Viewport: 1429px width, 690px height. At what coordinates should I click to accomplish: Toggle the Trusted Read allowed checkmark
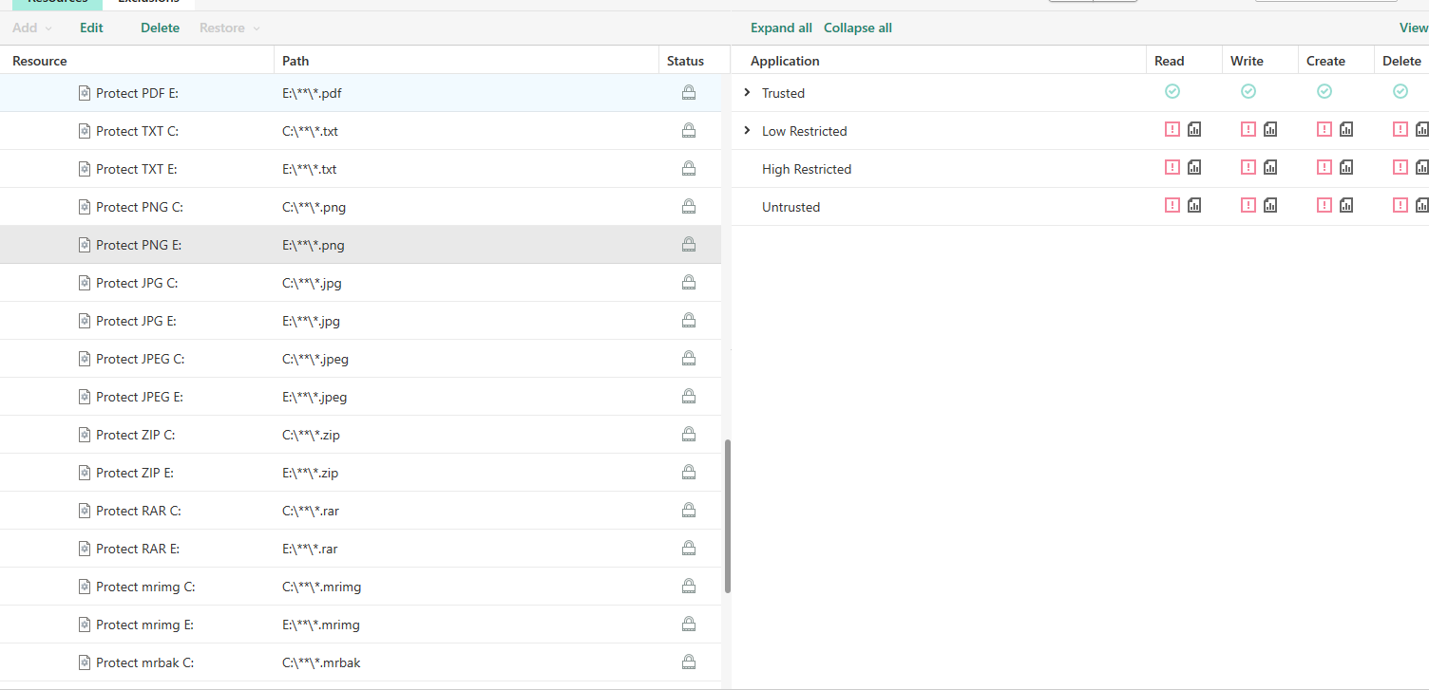(x=1172, y=91)
